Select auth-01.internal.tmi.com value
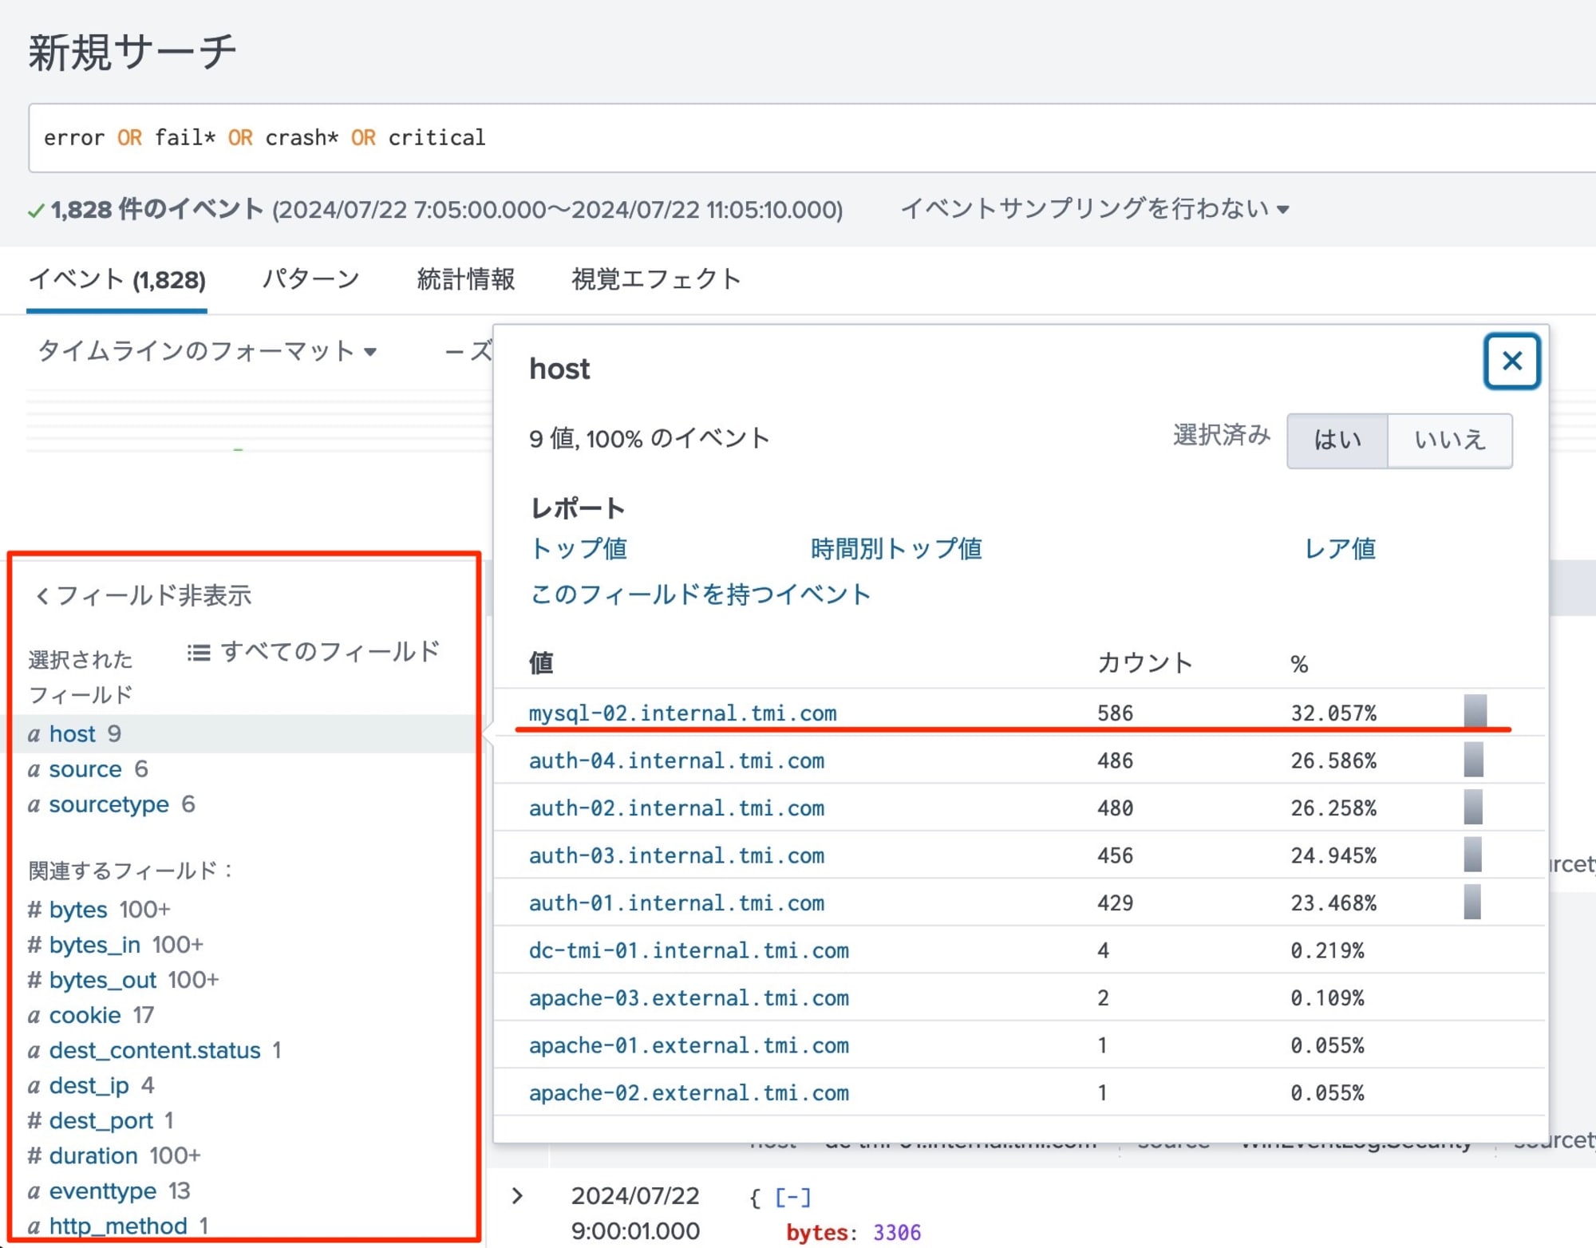The image size is (1596, 1248). 676,902
